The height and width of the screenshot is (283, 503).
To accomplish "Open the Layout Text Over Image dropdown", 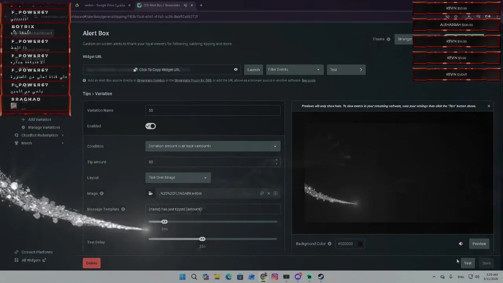I will click(178, 178).
